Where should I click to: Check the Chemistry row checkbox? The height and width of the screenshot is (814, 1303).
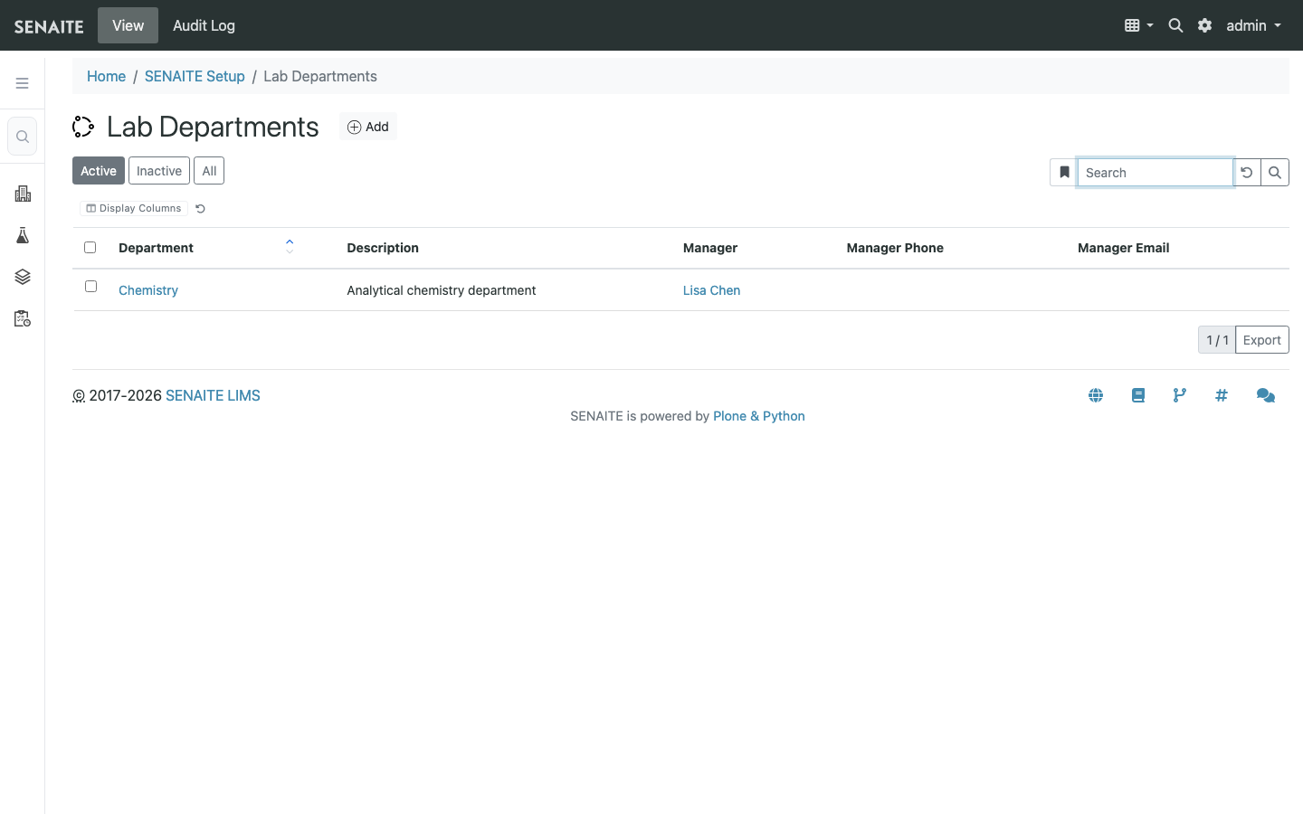[90, 287]
